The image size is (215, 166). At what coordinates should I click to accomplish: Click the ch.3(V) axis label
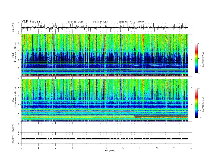pos(13,128)
